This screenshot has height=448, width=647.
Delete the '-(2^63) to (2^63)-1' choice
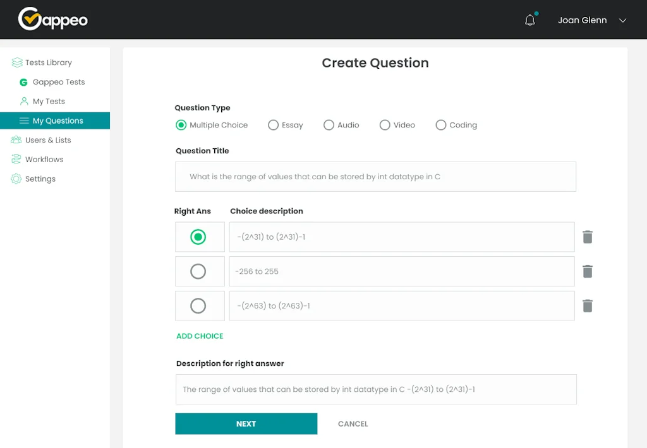[588, 306]
